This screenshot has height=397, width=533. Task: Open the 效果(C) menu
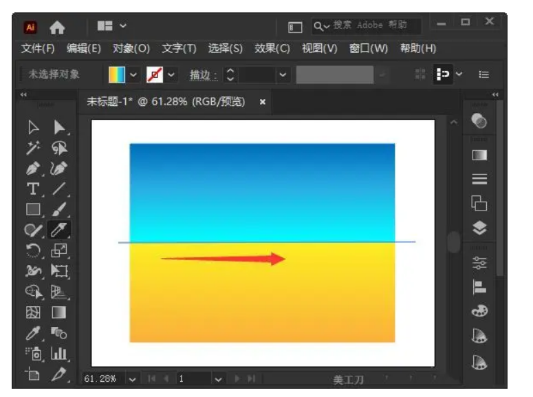click(272, 49)
